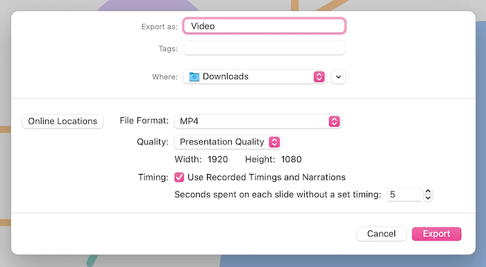Screen dimensions: 486x267
Task: Click the empty Tags field
Action: click(x=264, y=49)
